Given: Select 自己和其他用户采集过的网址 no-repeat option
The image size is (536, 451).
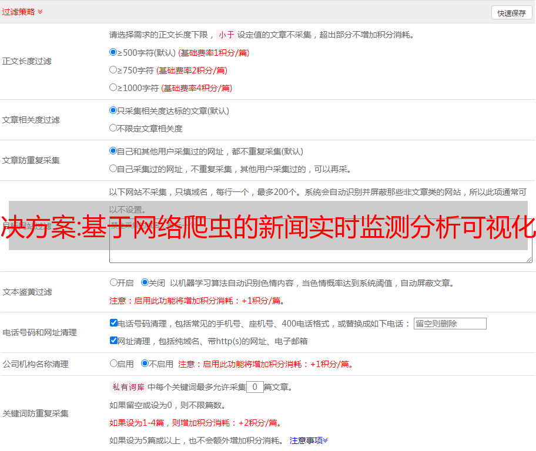Looking at the screenshot, I should (113, 151).
